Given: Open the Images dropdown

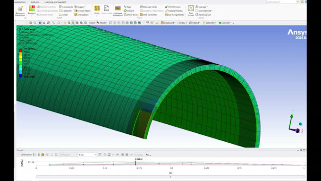Looking at the screenshot, I should pyautogui.click(x=80, y=7).
